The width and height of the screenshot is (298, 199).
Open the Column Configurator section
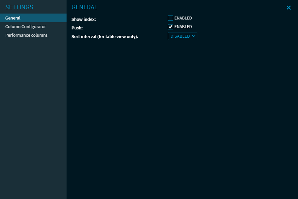(x=25, y=27)
